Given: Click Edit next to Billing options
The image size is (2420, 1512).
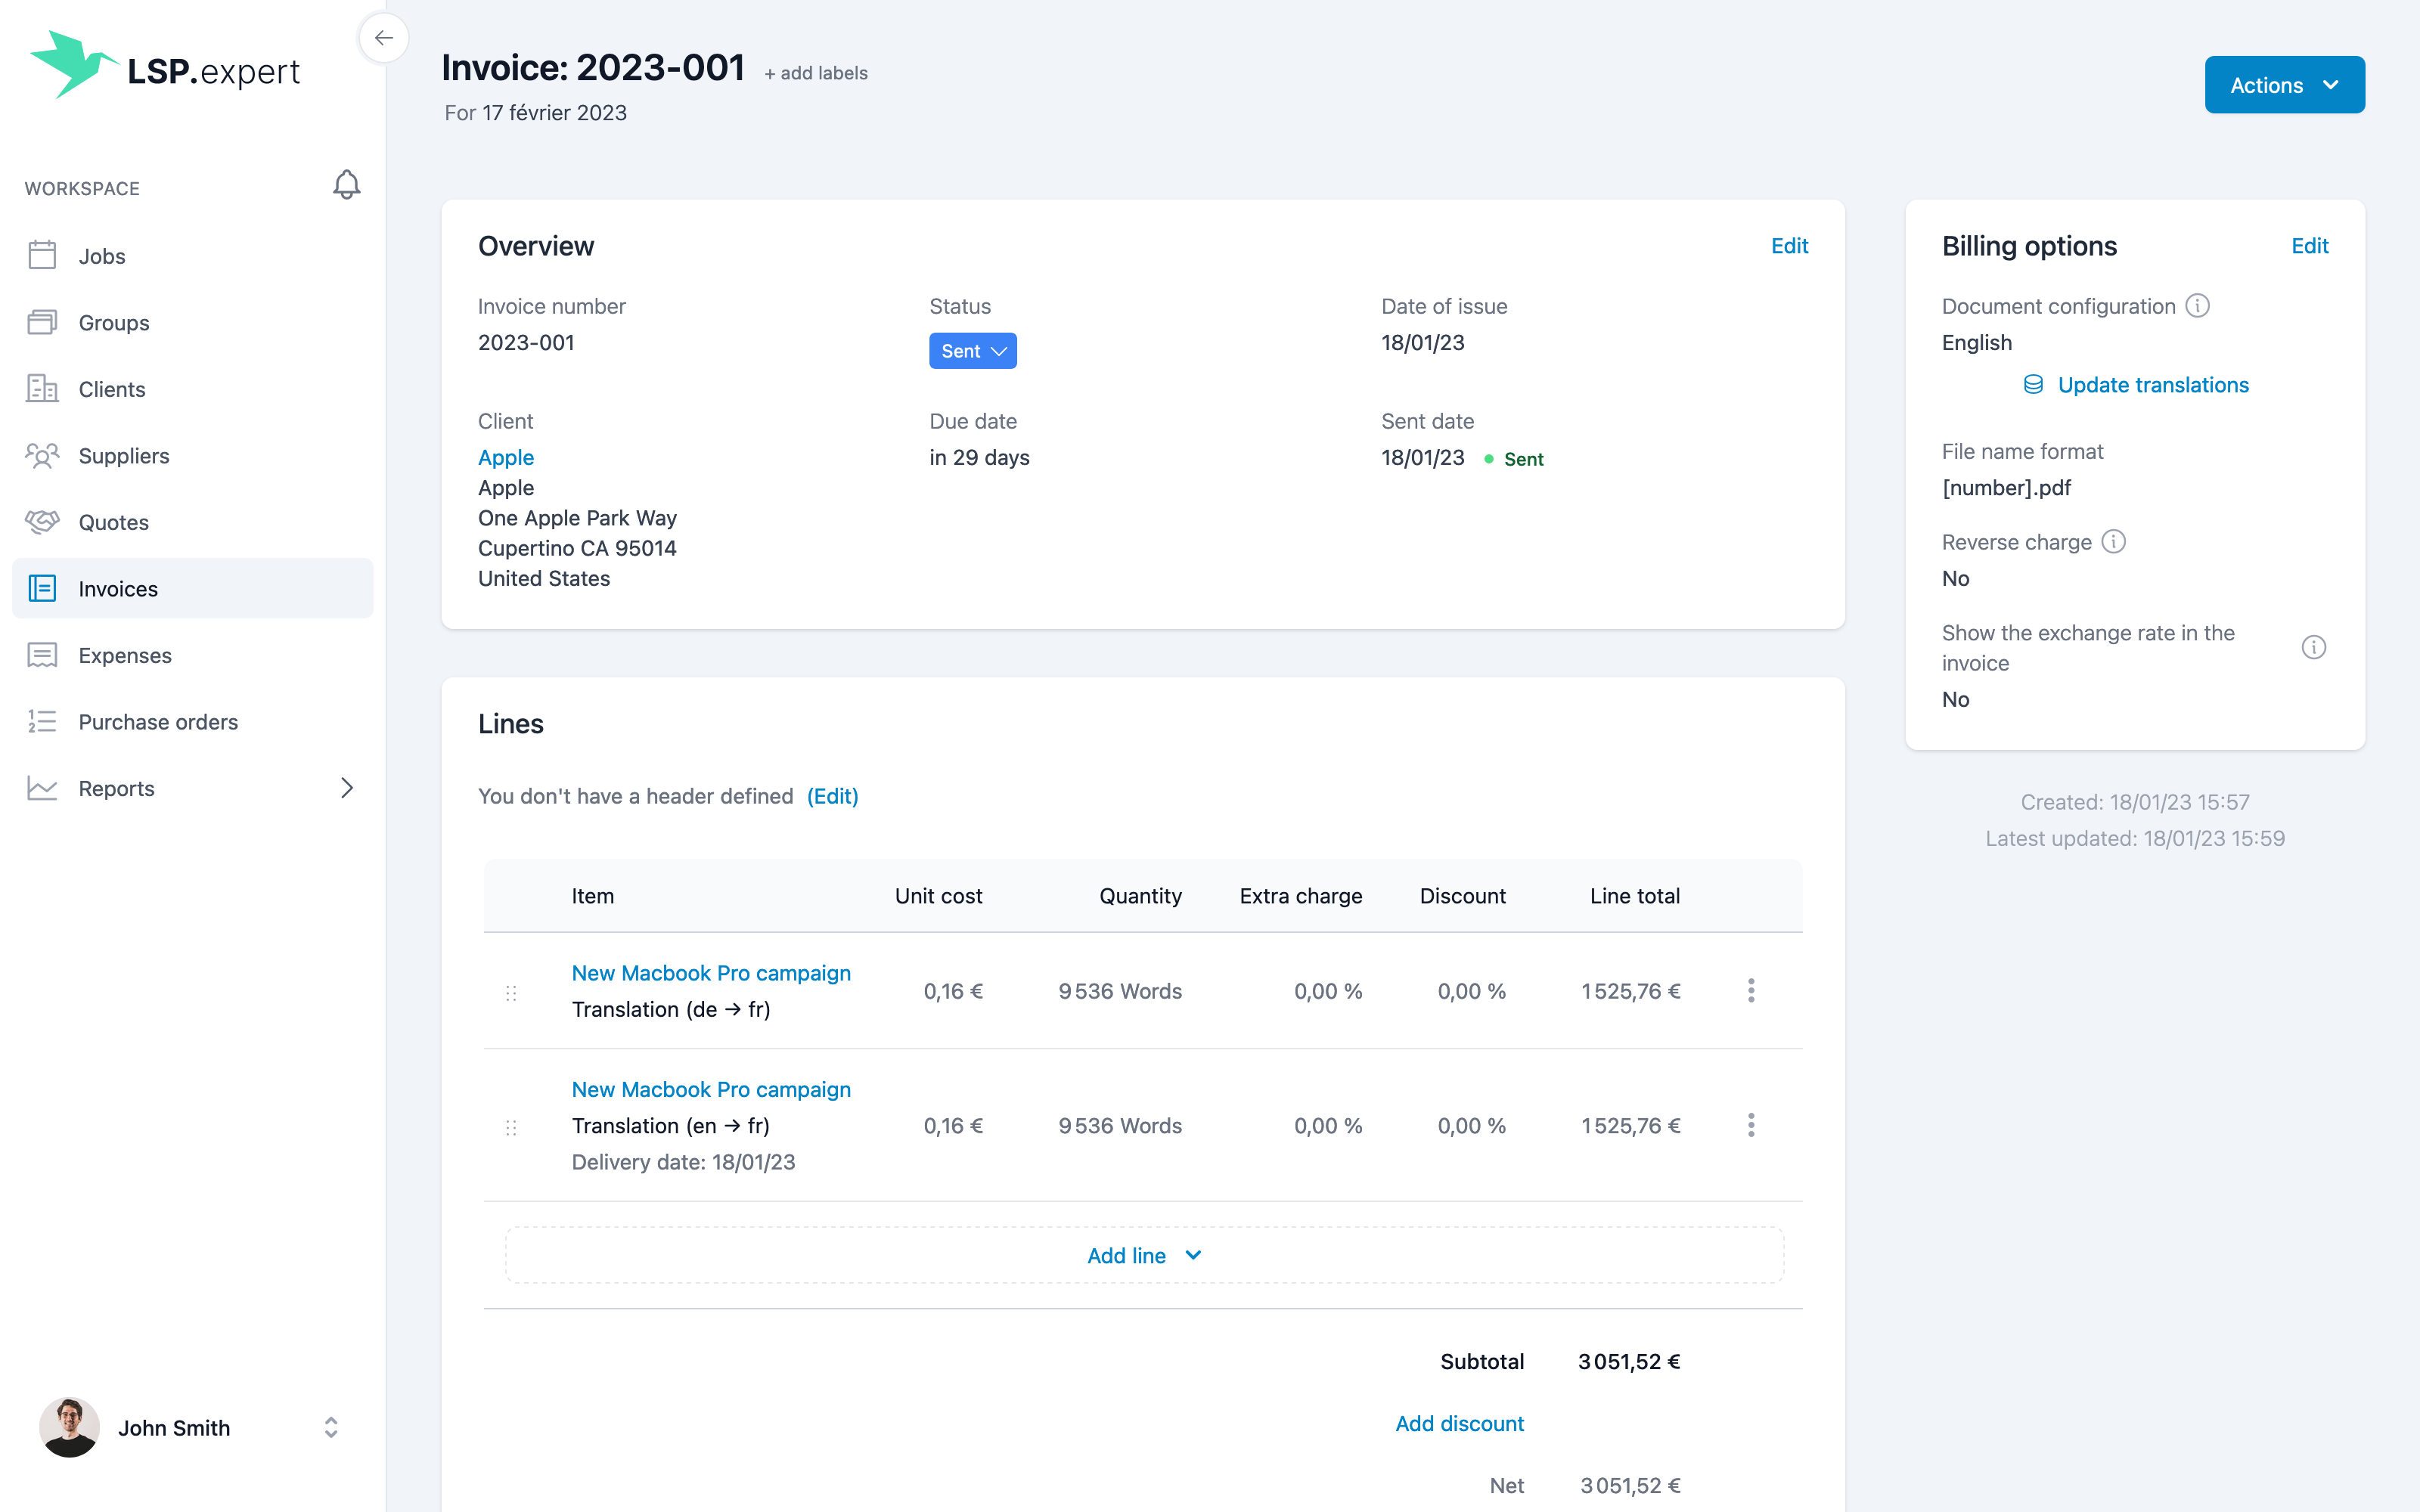Looking at the screenshot, I should 2311,245.
